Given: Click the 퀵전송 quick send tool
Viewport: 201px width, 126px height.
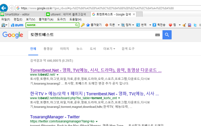Looking at the screenshot, I should [159, 25].
